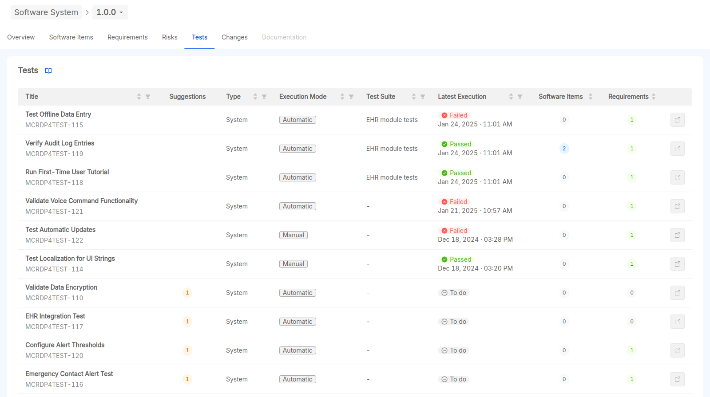The height and width of the screenshot is (397, 710).
Task: Open Verify Audit Log Entries external link icon
Action: click(x=678, y=149)
